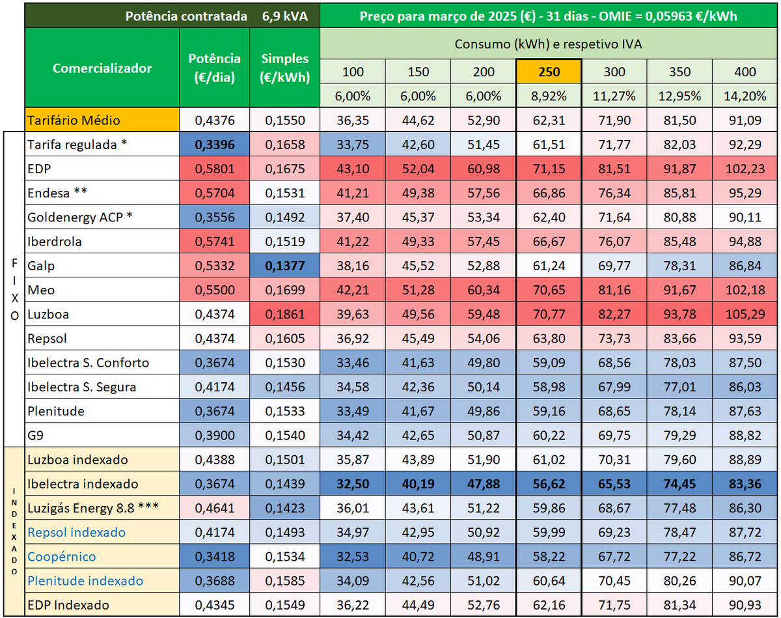Select the '6,9 kVA' cell

285,15
